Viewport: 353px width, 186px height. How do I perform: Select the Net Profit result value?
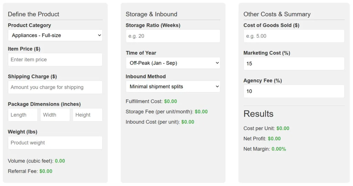click(x=274, y=139)
